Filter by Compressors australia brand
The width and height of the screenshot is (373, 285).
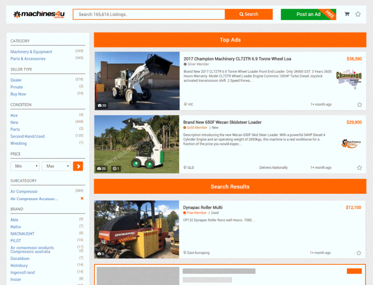(x=30, y=252)
